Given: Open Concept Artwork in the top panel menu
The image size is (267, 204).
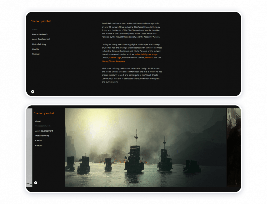Looking at the screenshot, I should 40,34.
